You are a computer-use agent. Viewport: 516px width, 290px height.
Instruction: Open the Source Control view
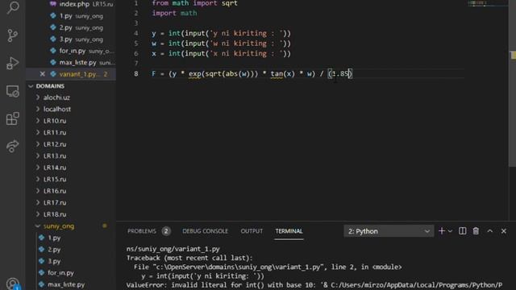click(x=13, y=35)
